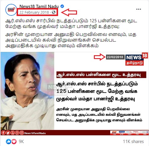Open the 9K reactions count
Viewport: 149px width, 146px height.
[21, 142]
